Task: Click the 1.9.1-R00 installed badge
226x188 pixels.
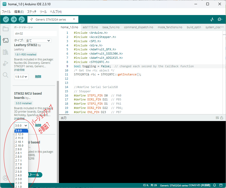Action: [26, 55]
